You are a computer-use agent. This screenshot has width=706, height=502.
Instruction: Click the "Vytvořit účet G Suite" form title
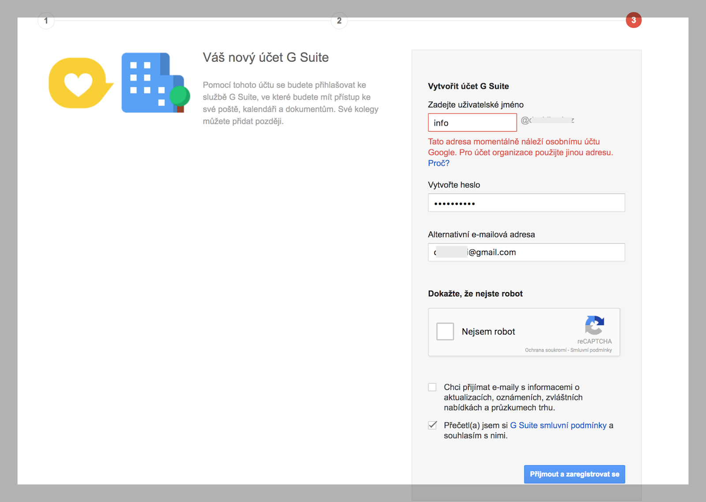[468, 86]
